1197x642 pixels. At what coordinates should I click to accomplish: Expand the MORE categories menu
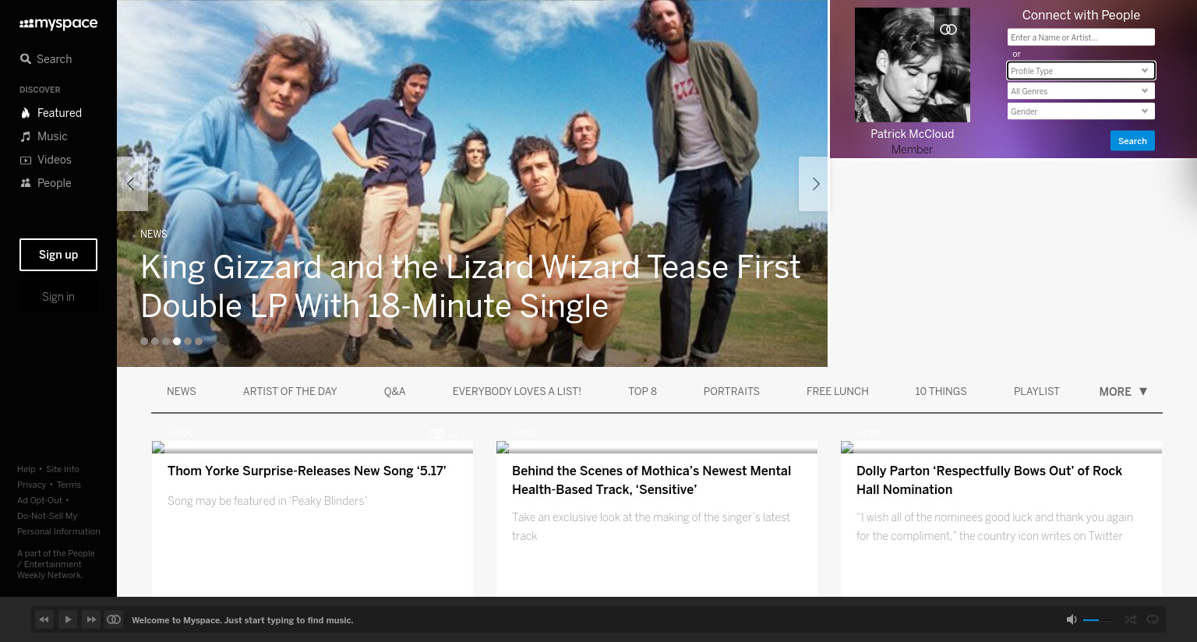click(x=1123, y=392)
